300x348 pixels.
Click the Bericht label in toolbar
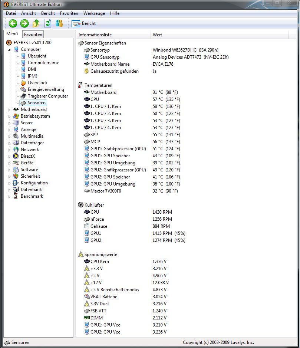click(x=89, y=23)
